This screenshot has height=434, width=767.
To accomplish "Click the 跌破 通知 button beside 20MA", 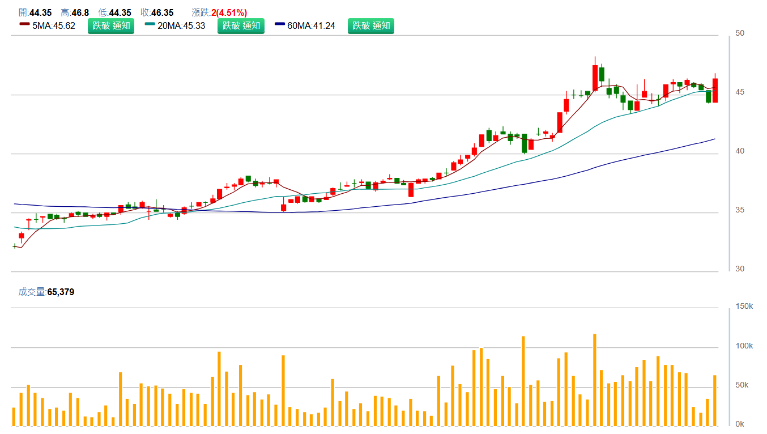I will click(241, 25).
